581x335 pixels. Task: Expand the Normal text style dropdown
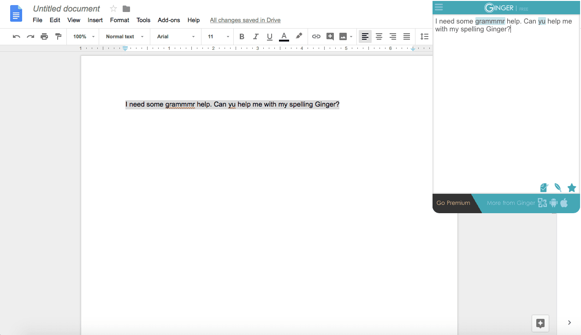point(125,36)
